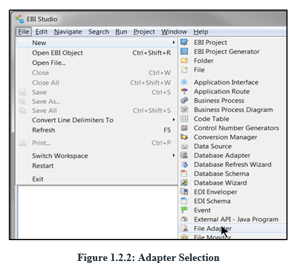
Task: Click the Control Number Generators icon
Action: tap(184, 128)
